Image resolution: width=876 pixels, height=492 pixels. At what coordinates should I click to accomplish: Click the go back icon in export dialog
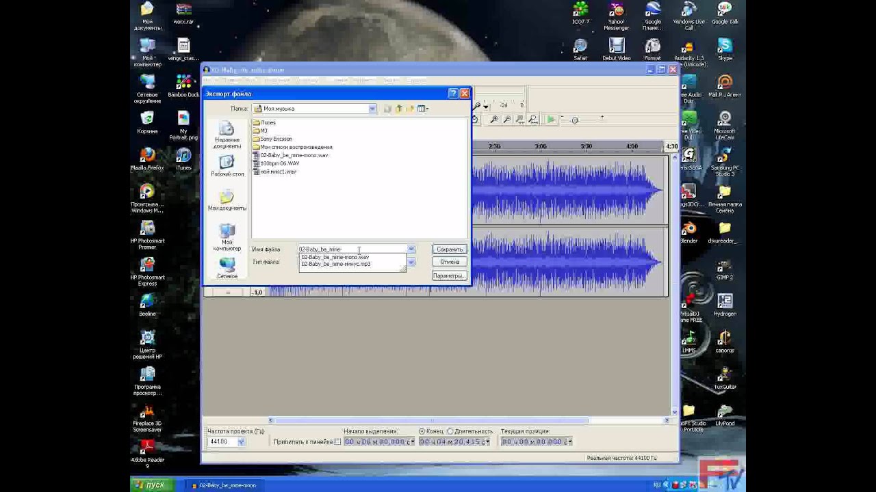(x=387, y=109)
